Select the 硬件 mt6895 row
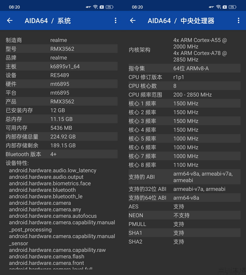Viewport: 246px width, 275px height. [x=62, y=84]
